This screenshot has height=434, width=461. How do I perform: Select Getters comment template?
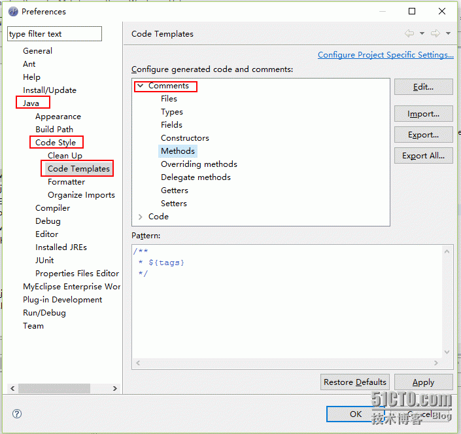175,190
